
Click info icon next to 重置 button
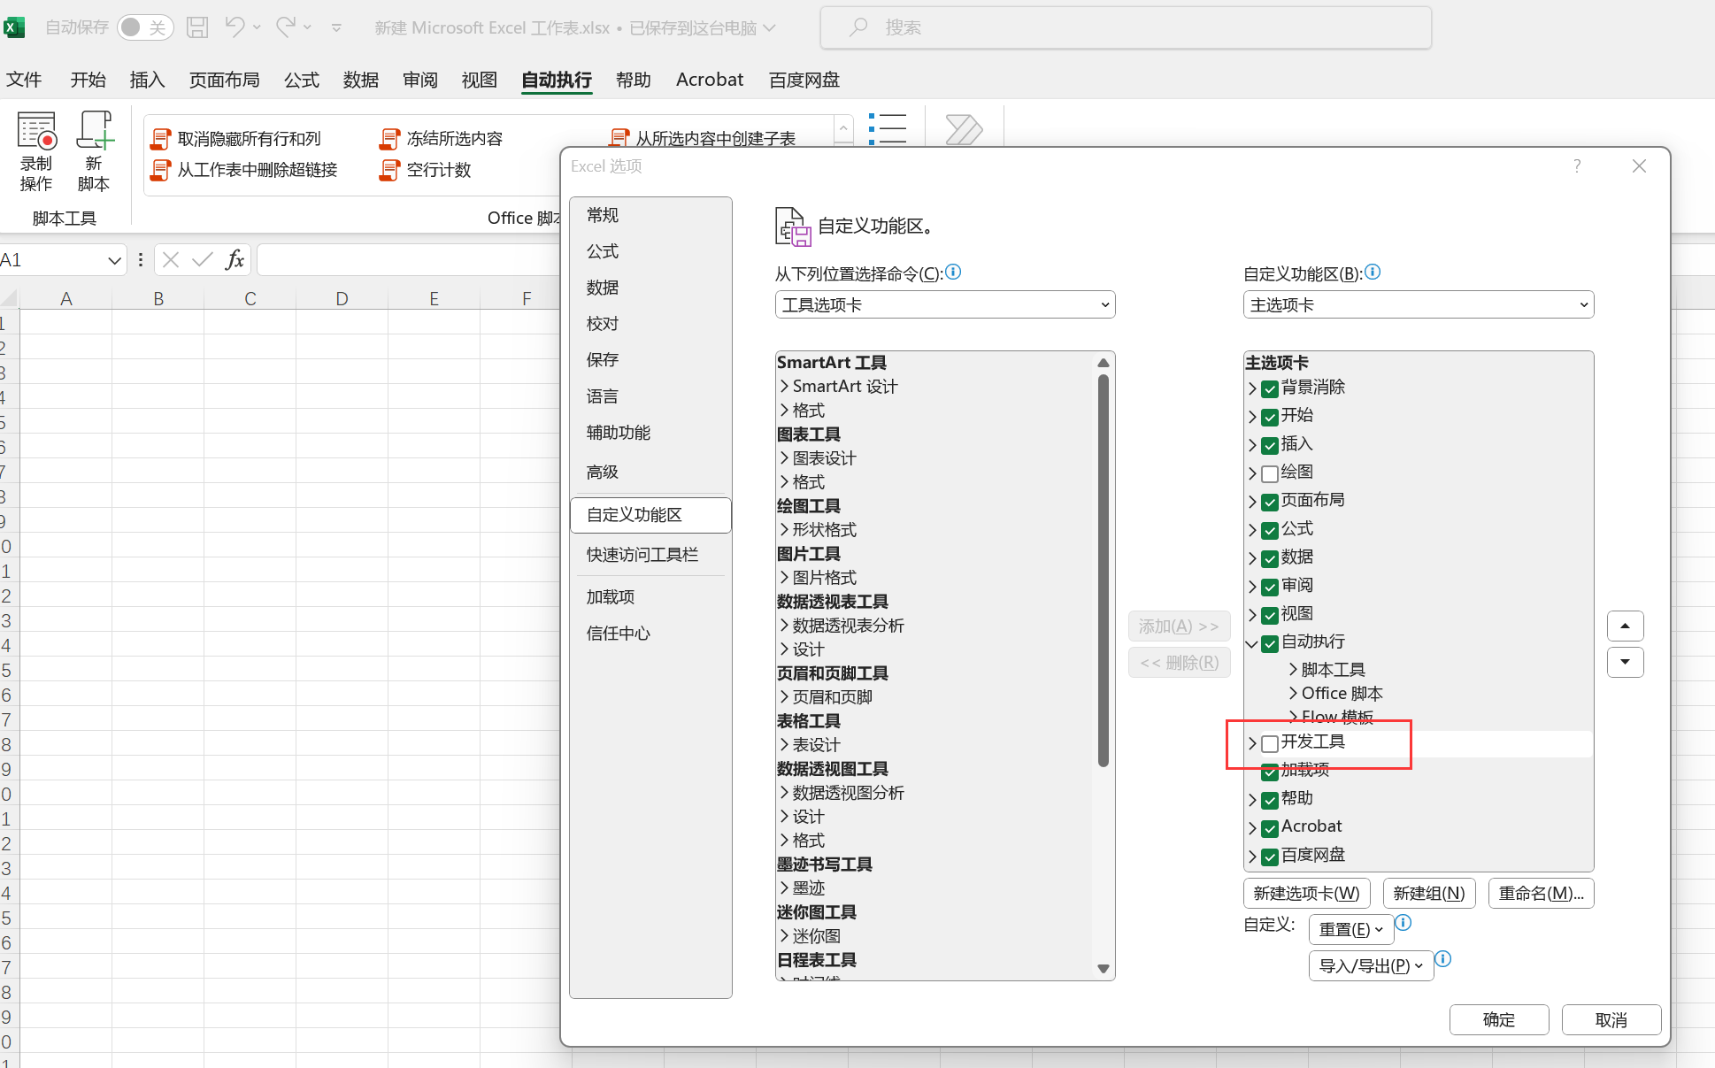(x=1404, y=923)
